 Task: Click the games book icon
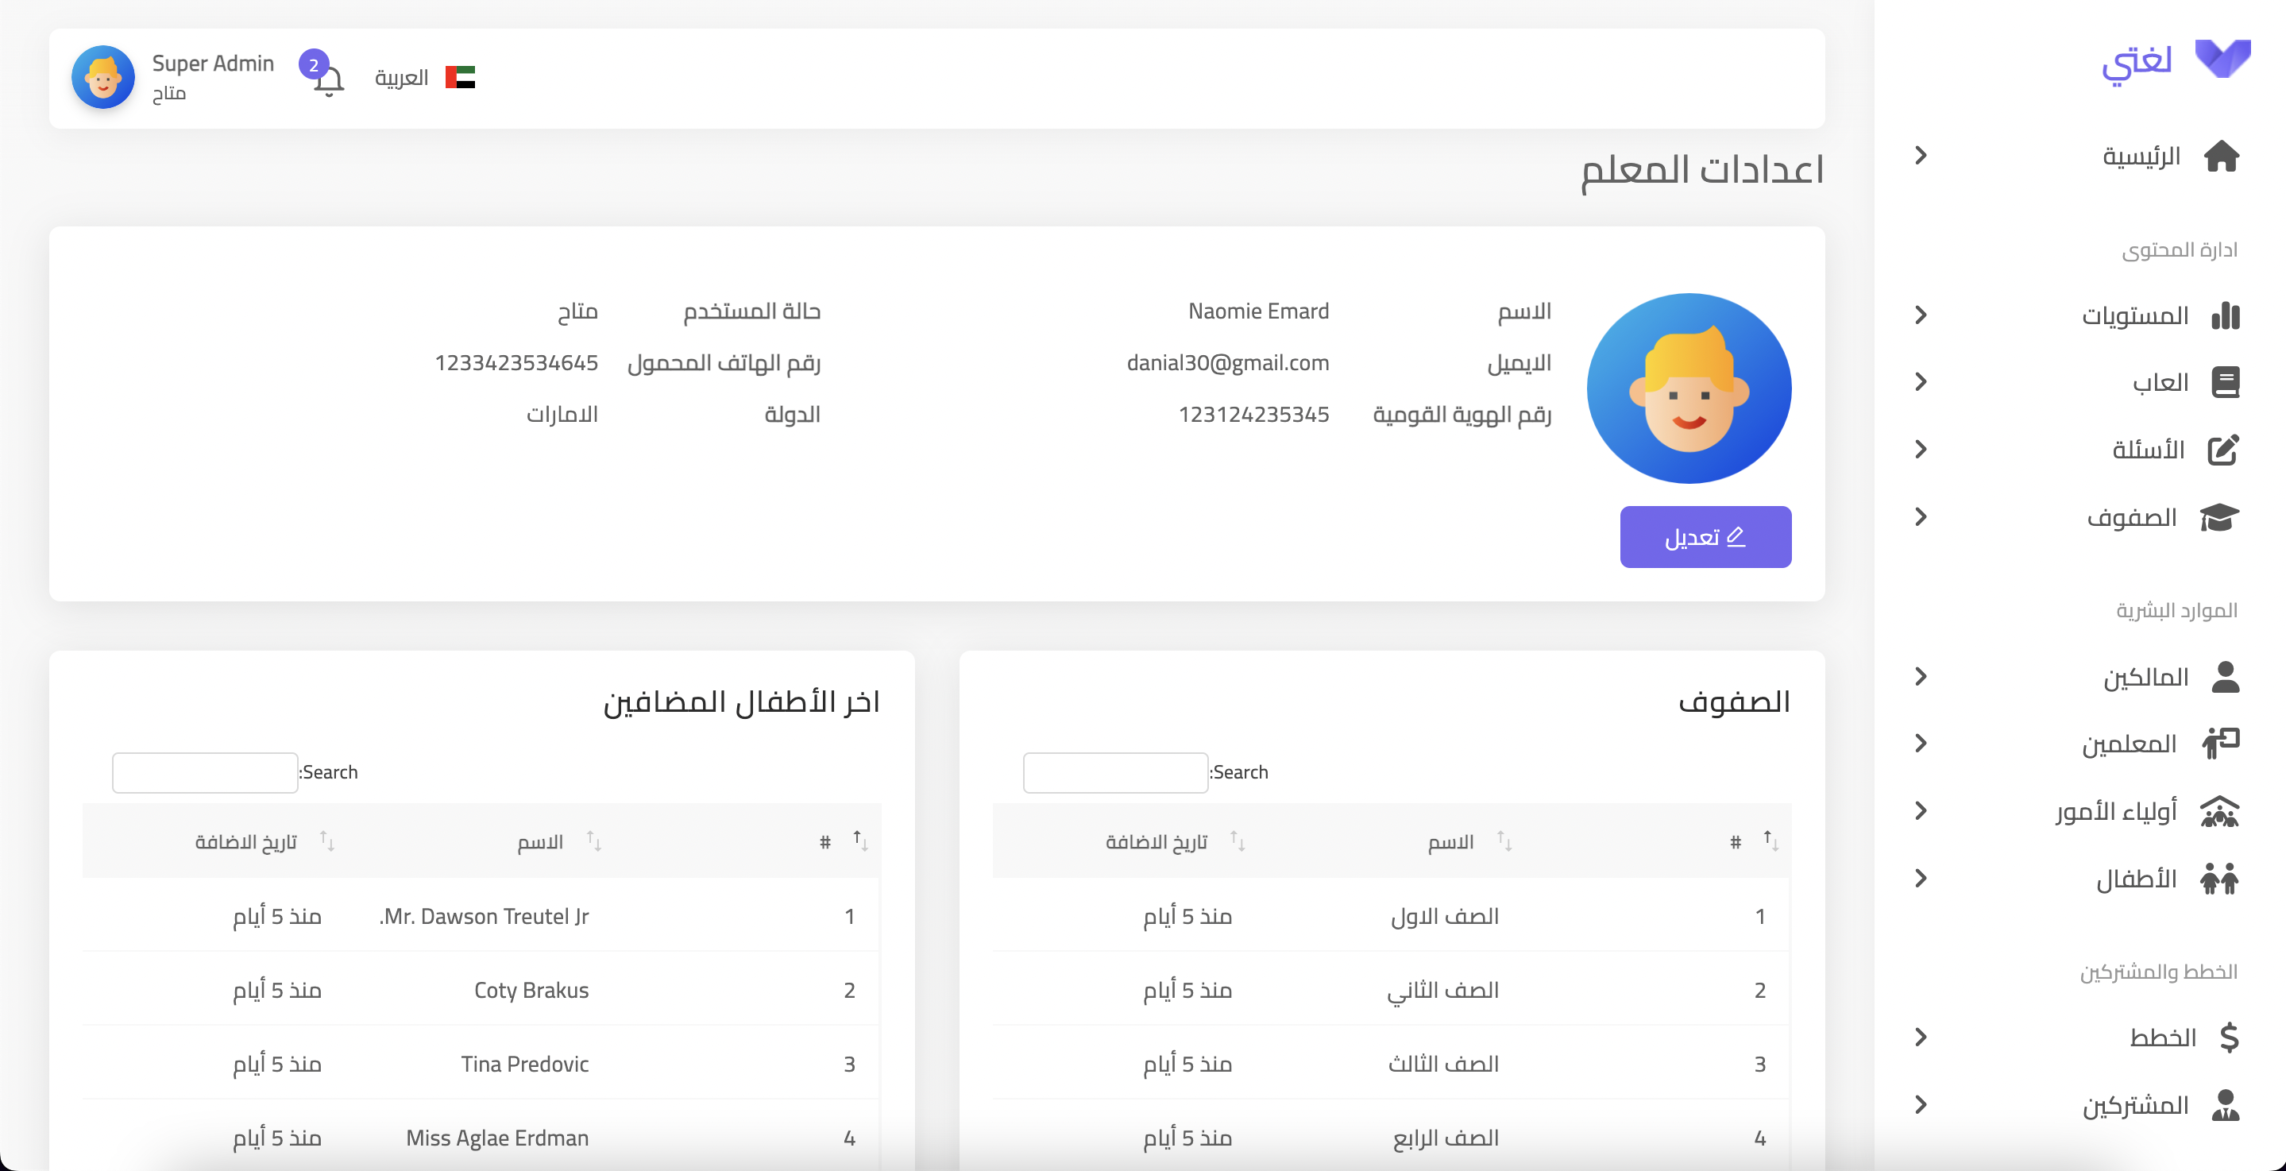(2225, 383)
